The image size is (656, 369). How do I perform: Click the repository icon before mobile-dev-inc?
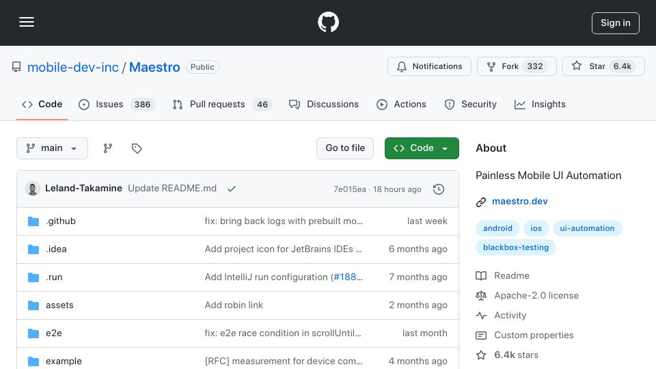[x=16, y=67]
